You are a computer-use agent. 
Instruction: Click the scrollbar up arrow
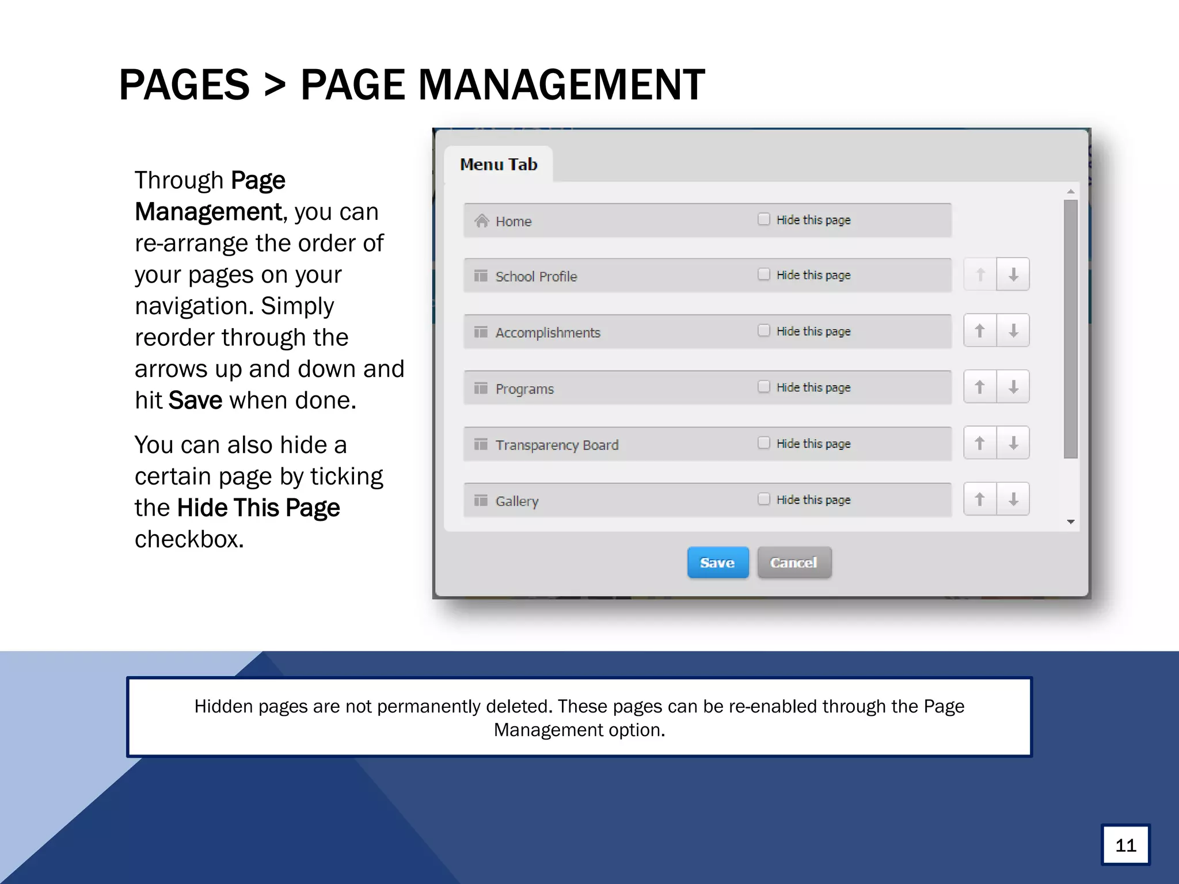1071,192
